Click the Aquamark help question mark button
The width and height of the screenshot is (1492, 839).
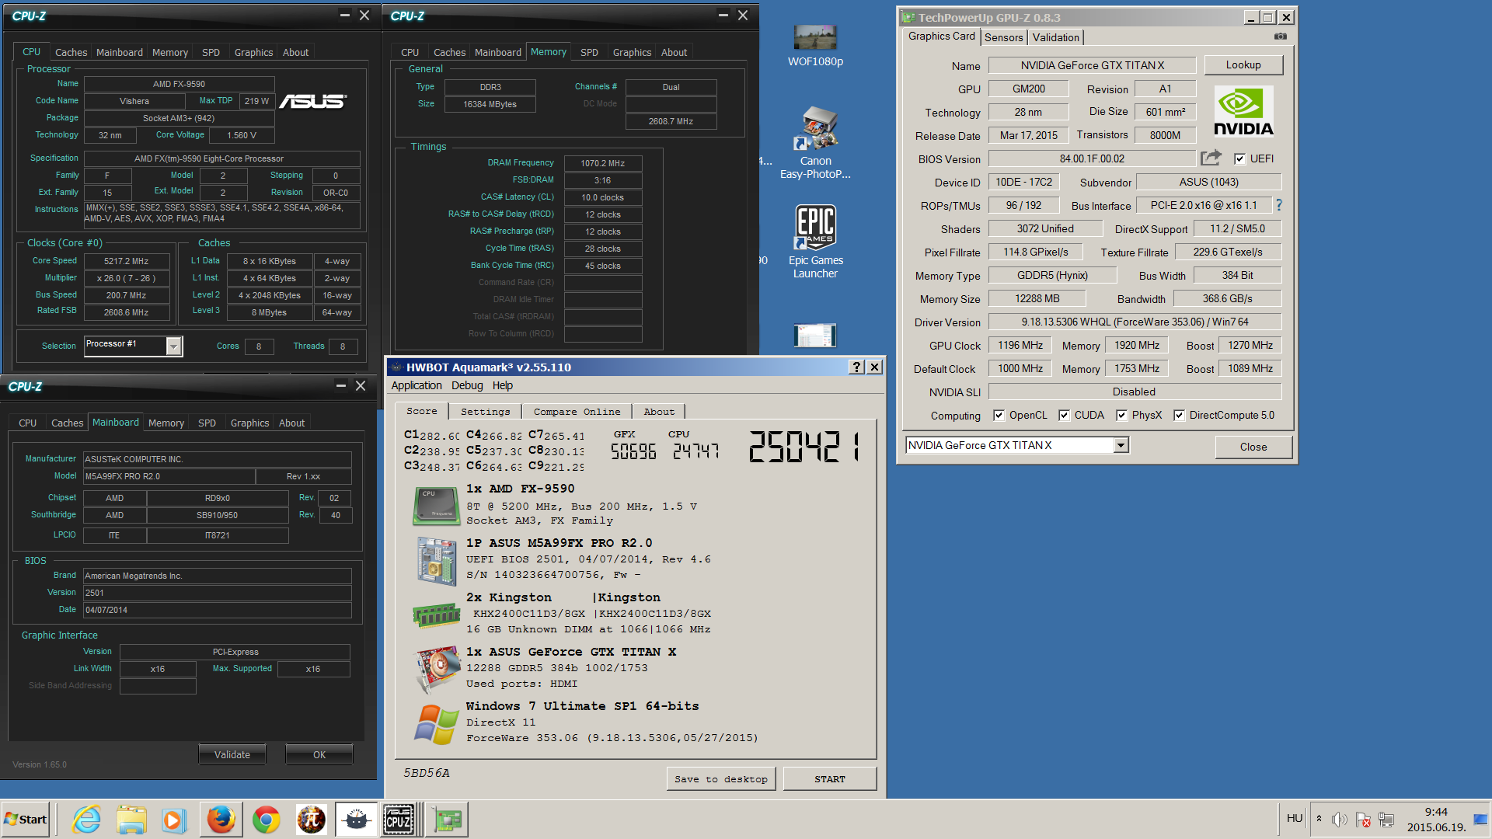point(856,367)
